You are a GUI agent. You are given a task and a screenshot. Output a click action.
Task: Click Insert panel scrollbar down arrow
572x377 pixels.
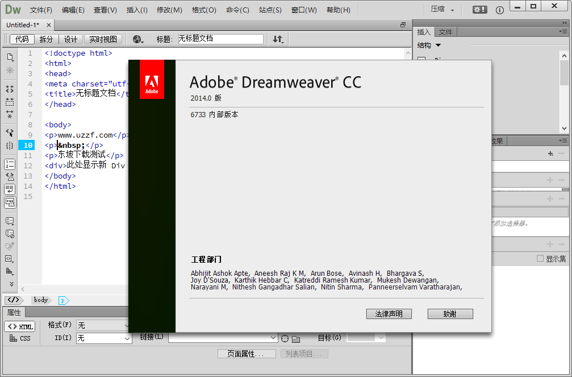tap(565, 128)
